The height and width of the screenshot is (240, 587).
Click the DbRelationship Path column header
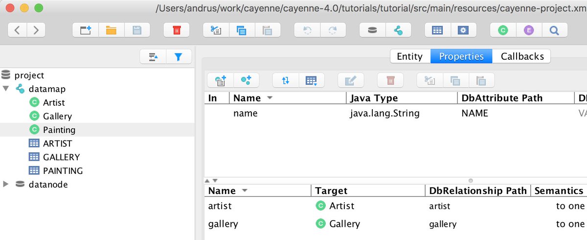(477, 191)
